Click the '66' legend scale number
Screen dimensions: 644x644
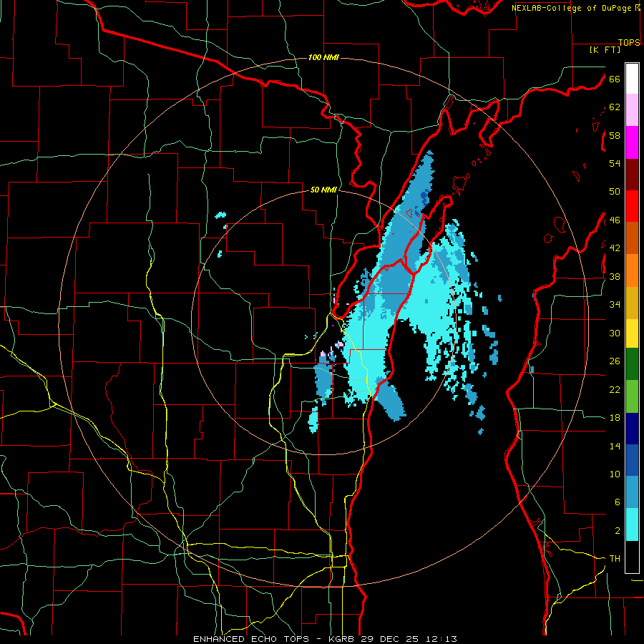[615, 79]
